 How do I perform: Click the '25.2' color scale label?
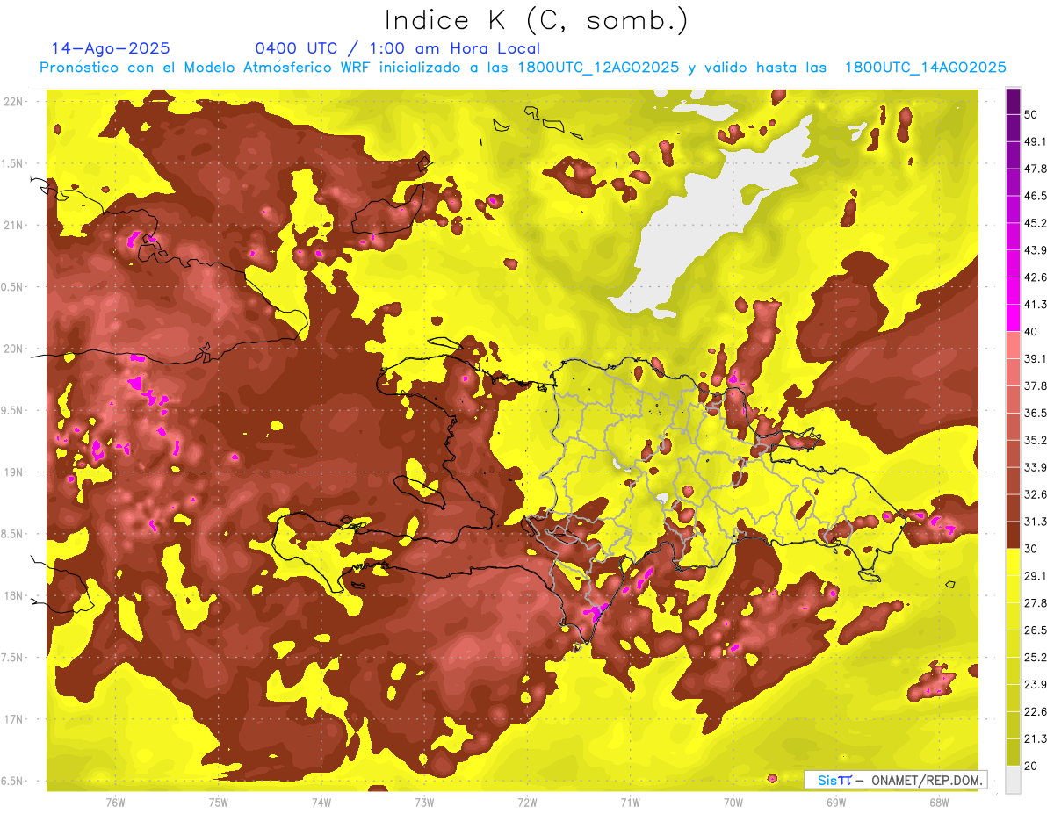point(1036,658)
